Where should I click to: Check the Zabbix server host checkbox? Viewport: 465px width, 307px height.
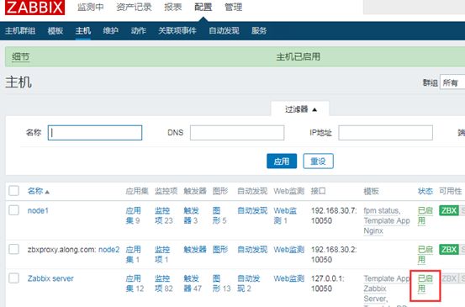tap(14, 278)
